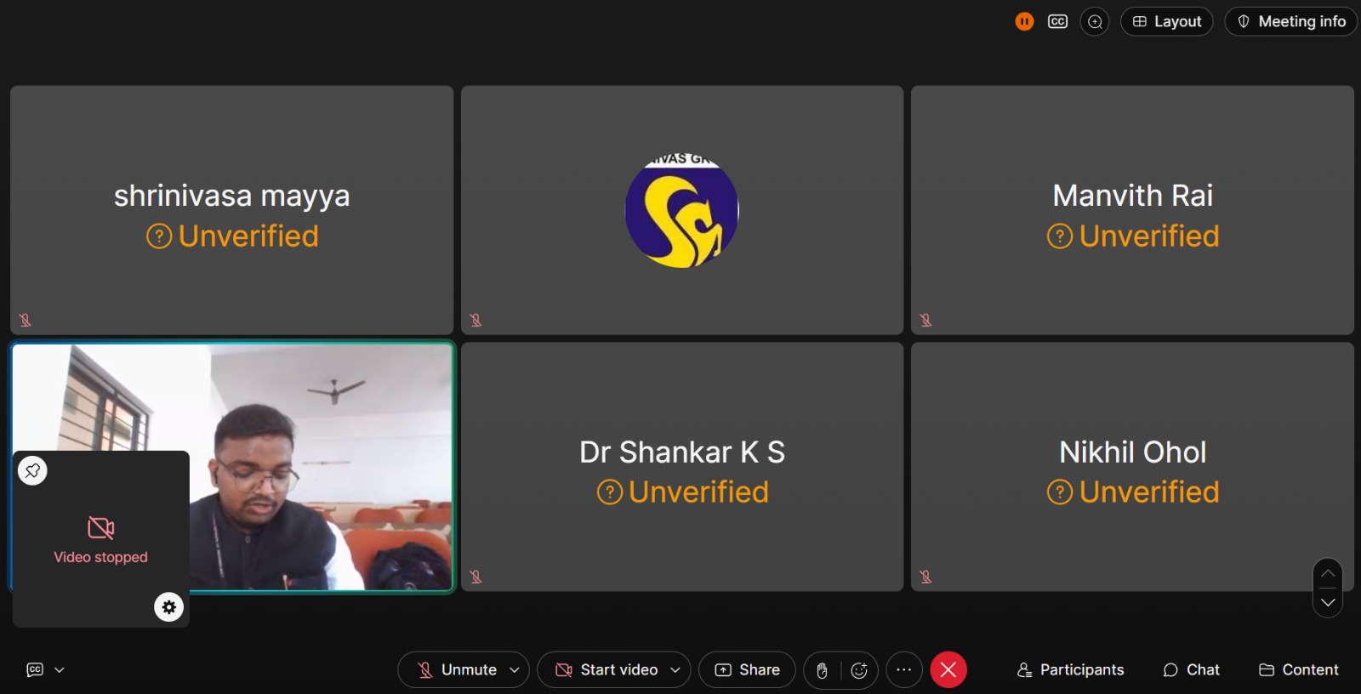
Task: Click the closed captions icon at top
Action: pos(1057,21)
